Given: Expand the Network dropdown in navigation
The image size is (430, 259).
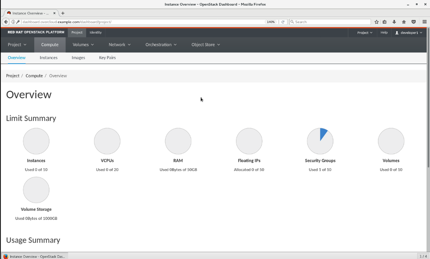Looking at the screenshot, I should coord(119,45).
